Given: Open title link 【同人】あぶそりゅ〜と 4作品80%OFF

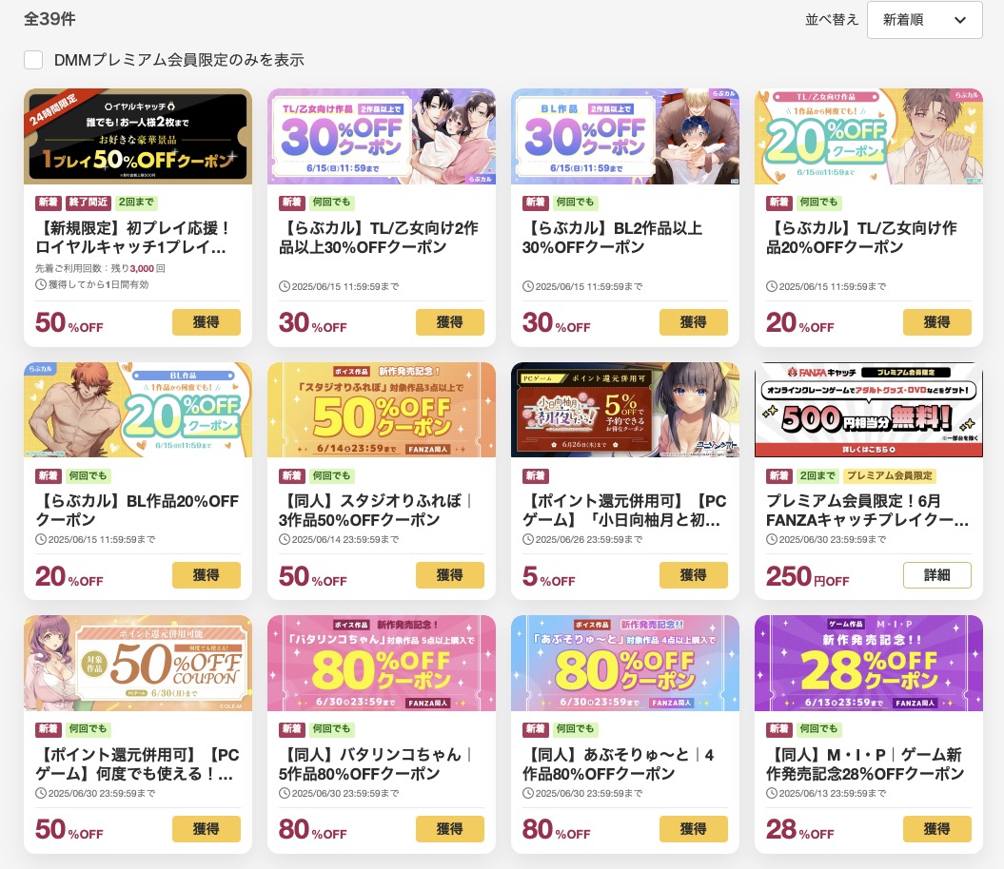Looking at the screenshot, I should pyautogui.click(x=618, y=764).
